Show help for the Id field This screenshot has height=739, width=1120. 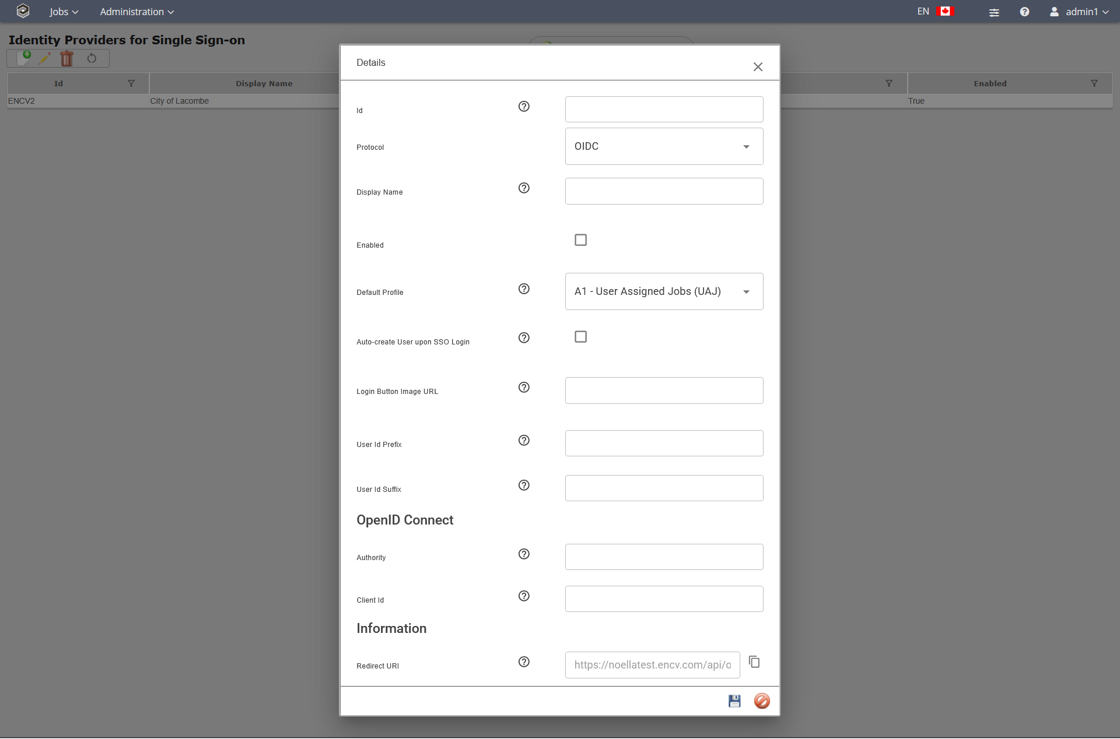pyautogui.click(x=524, y=106)
